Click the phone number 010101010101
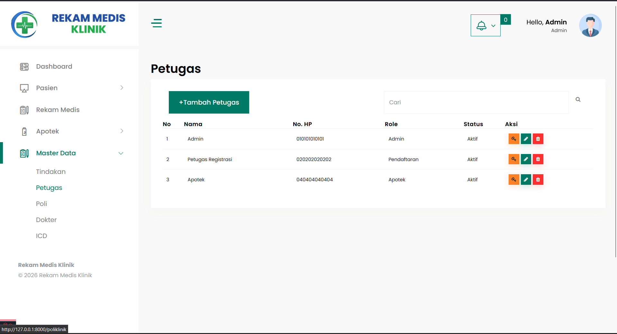617x334 pixels. tap(310, 139)
